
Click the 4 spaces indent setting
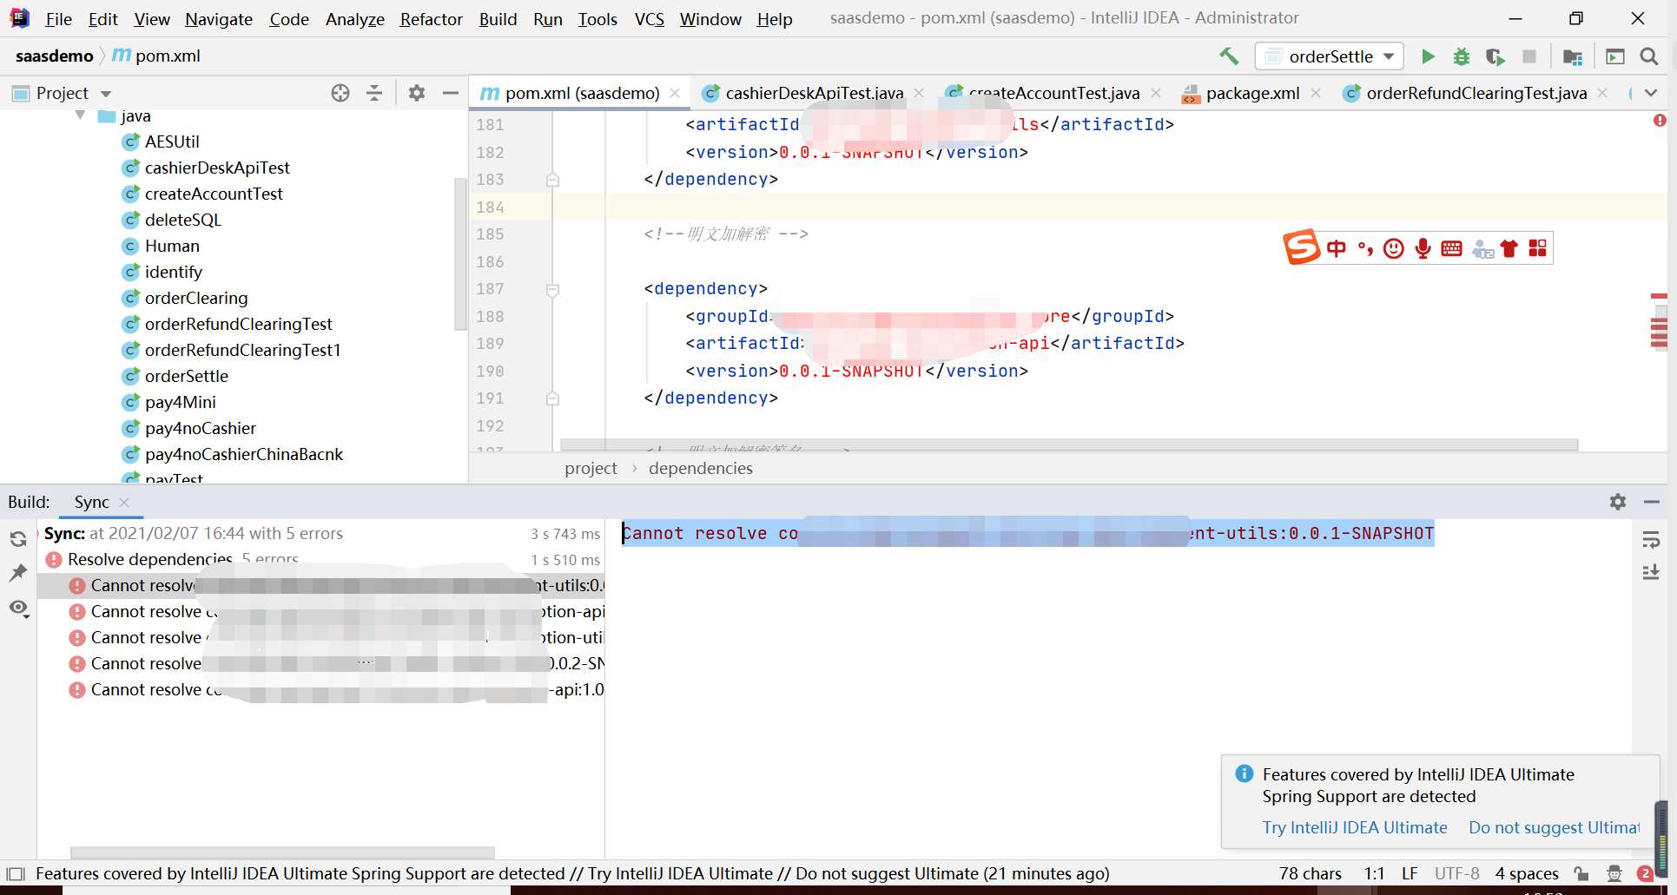click(1527, 874)
